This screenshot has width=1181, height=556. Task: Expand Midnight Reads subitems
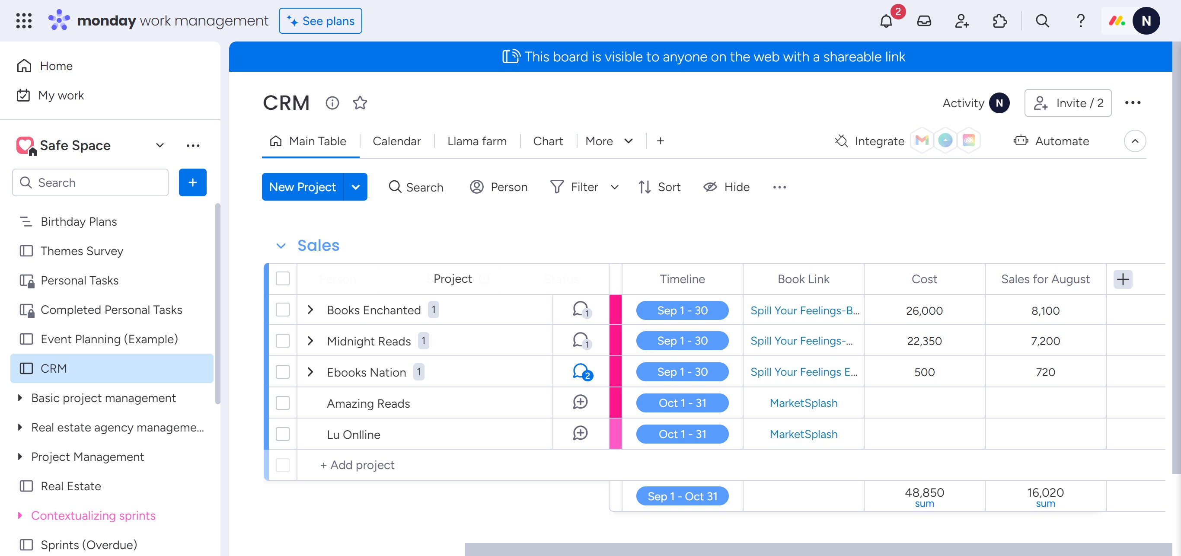[310, 341]
